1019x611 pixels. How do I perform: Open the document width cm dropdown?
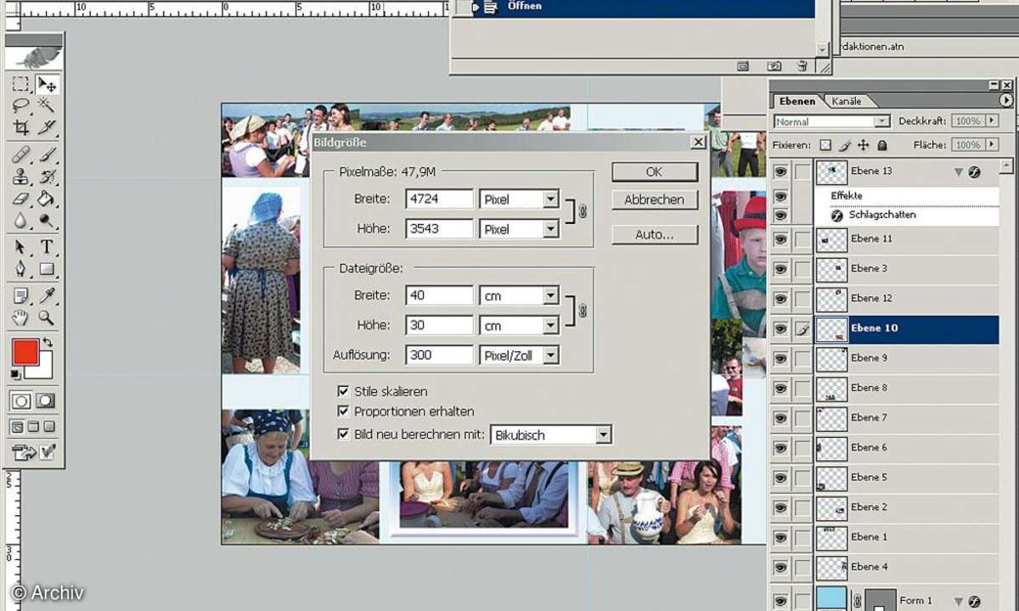550,295
